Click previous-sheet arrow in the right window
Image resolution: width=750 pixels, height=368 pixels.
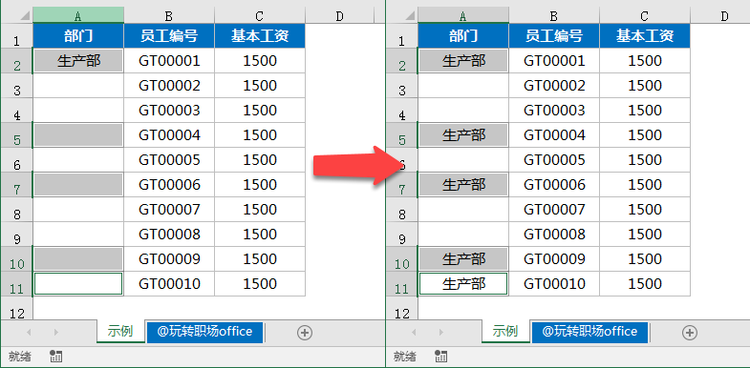414,332
